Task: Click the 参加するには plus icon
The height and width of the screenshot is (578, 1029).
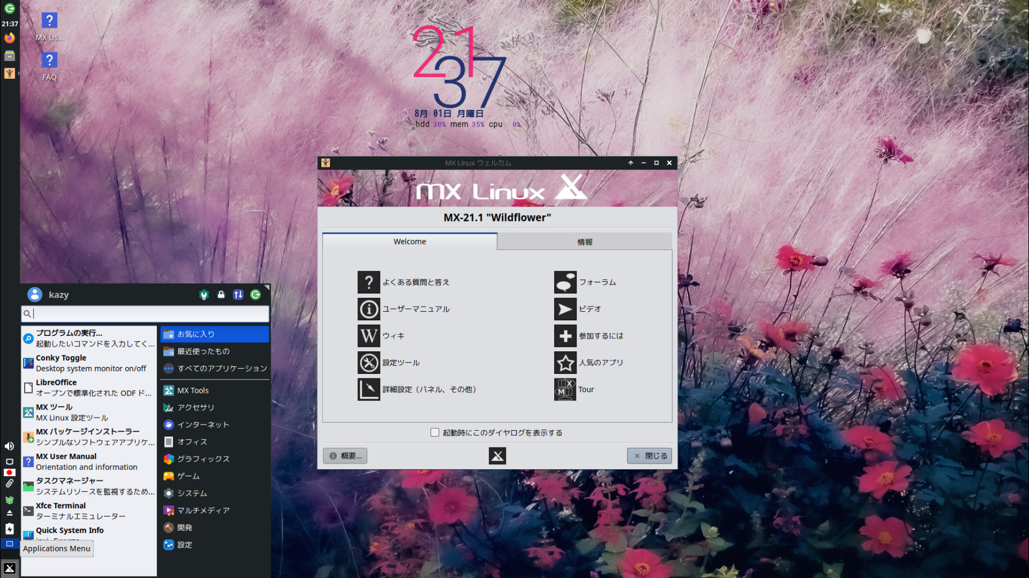Action: pos(565,336)
